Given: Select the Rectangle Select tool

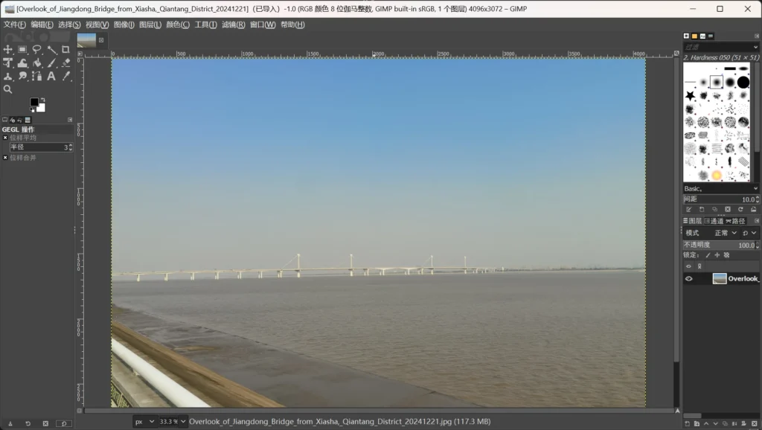Looking at the screenshot, I should [22, 50].
